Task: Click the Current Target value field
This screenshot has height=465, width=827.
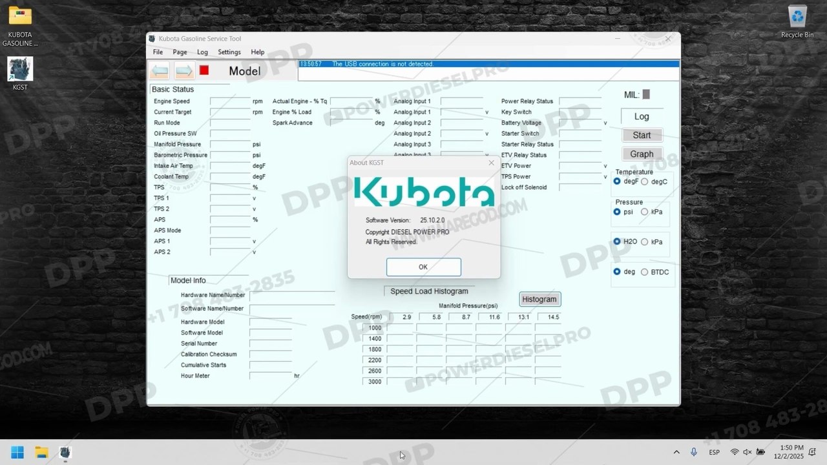Action: (x=229, y=112)
